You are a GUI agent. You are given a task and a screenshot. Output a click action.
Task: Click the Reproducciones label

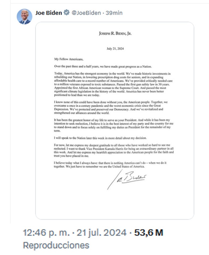coord(56,245)
